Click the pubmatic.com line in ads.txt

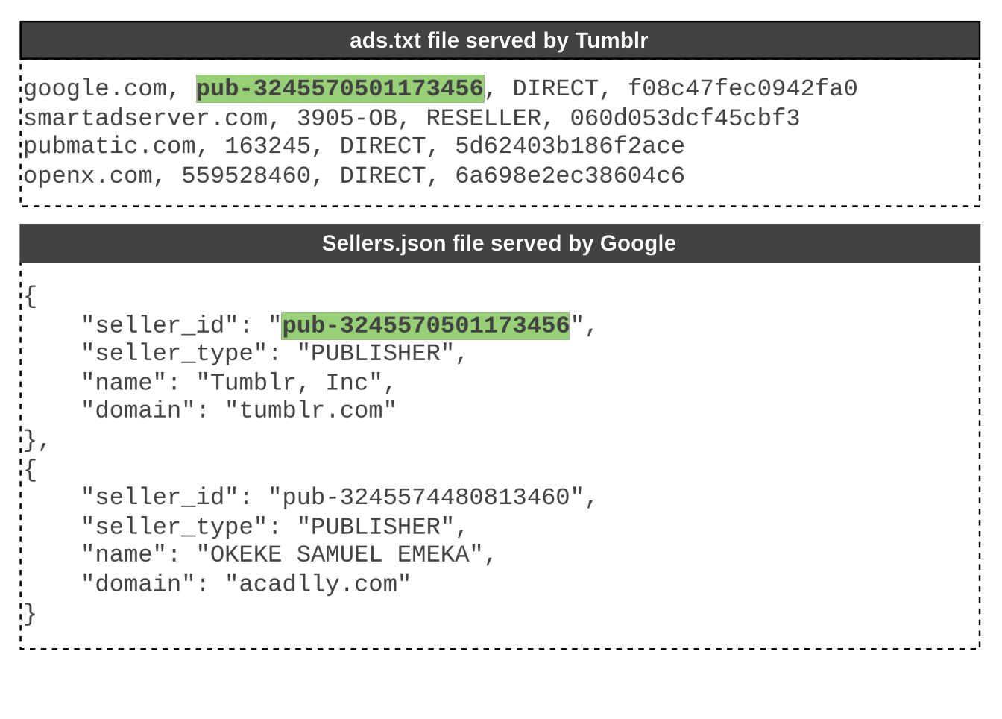coord(354,146)
